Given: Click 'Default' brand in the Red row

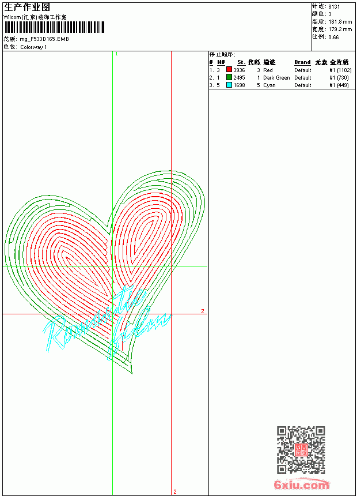Looking at the screenshot, I should click(303, 70).
